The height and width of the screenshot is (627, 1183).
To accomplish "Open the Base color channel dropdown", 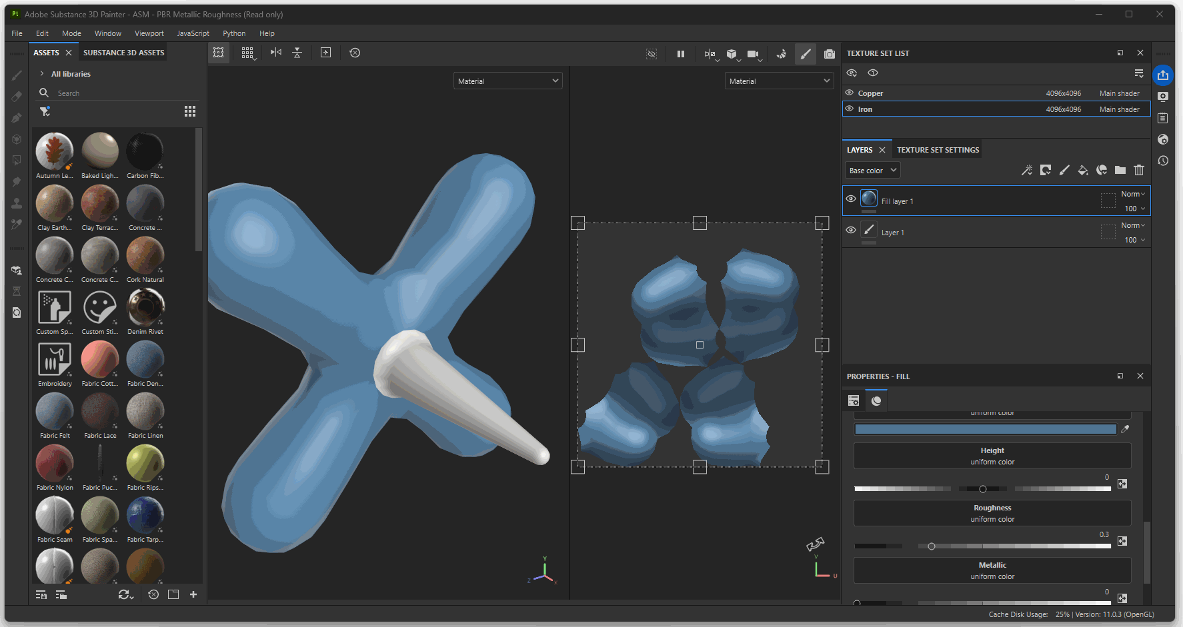I will coord(872,171).
